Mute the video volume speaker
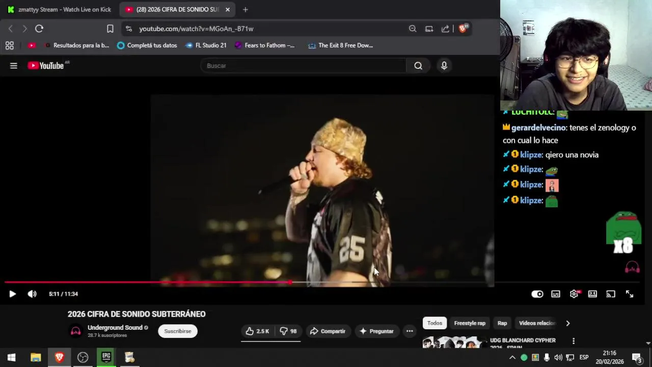 32,294
